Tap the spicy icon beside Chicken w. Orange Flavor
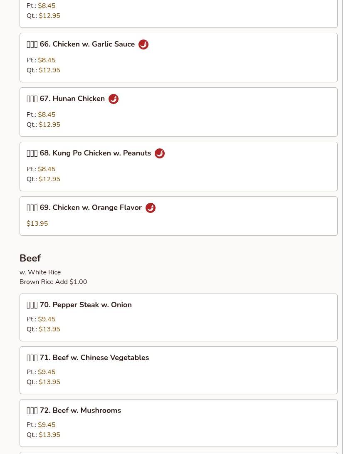351x454 pixels. pos(151,208)
